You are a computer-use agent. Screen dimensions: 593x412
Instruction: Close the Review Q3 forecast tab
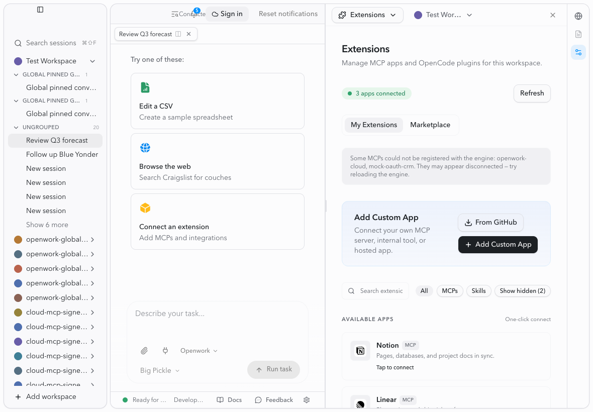(x=189, y=34)
